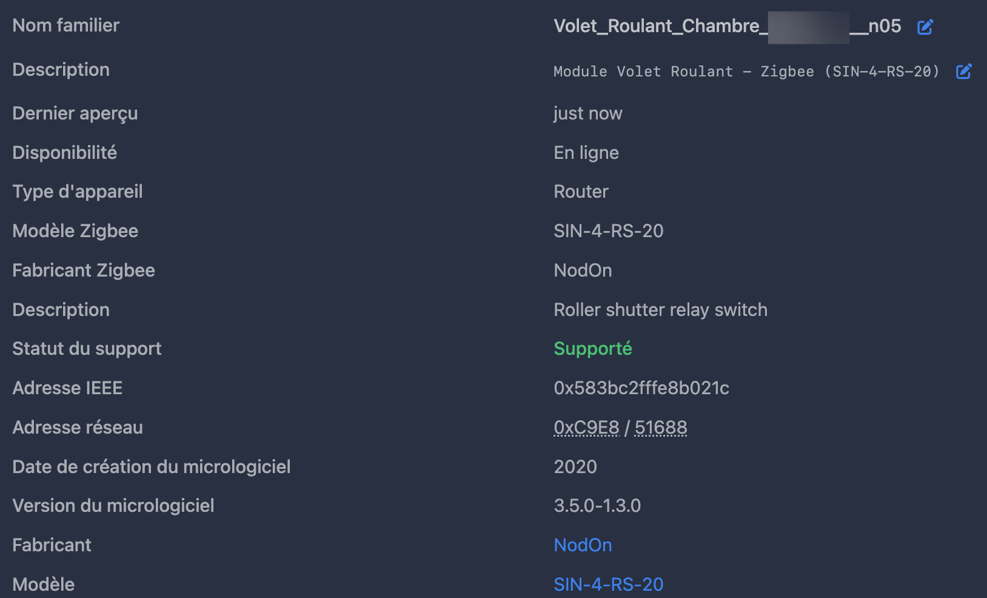Click the green Supporté status
This screenshot has width=987, height=598.
coord(593,349)
